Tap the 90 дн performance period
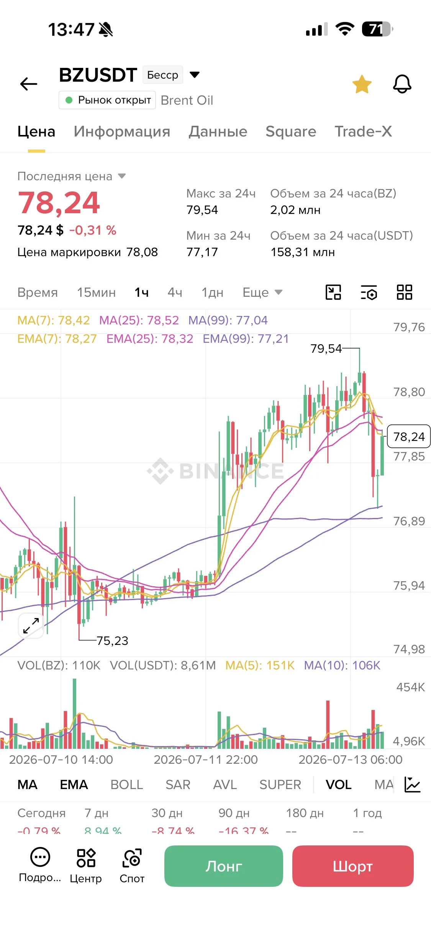Image resolution: width=431 pixels, height=934 pixels. (x=234, y=813)
